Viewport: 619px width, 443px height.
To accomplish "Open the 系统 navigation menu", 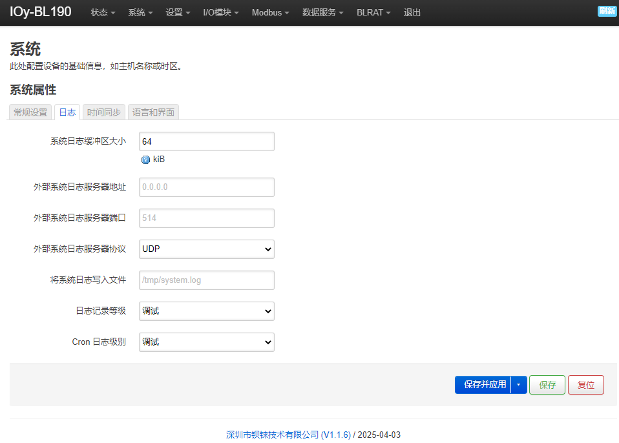I will click(140, 13).
